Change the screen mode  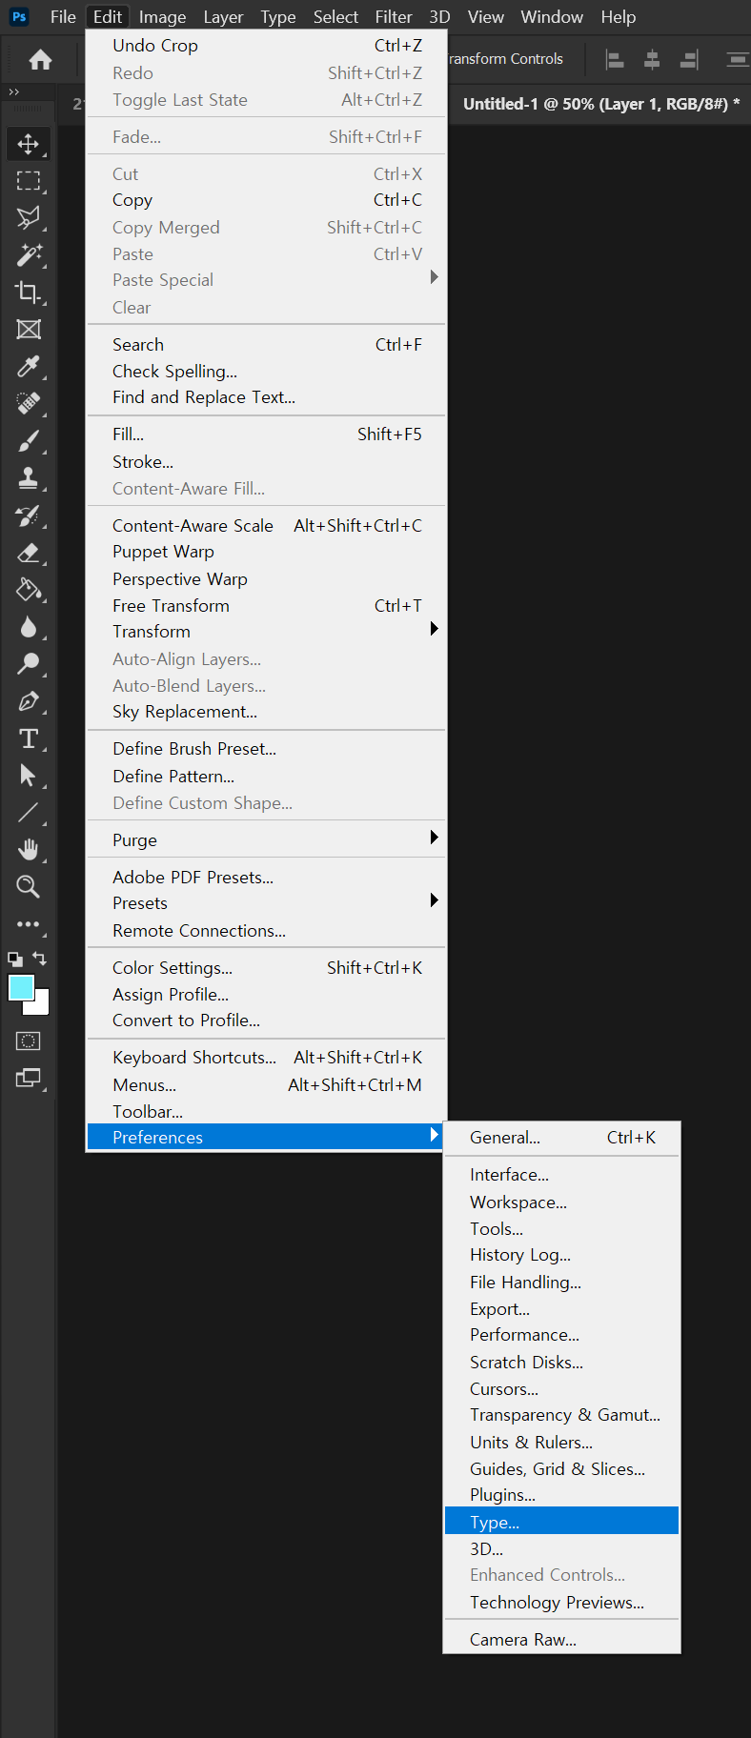(29, 1079)
